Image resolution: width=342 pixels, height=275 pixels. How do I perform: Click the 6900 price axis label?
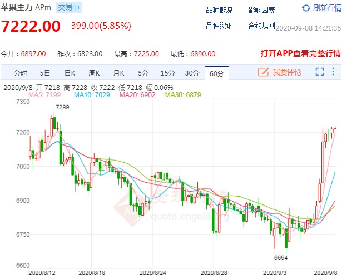pos(23,200)
